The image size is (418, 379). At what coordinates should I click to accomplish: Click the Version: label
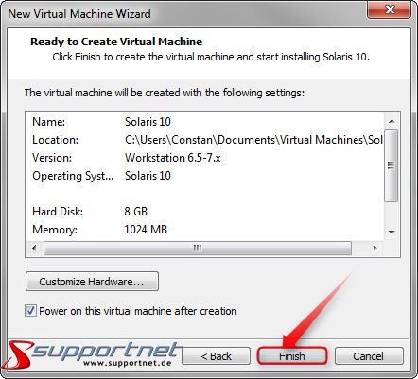[52, 158]
